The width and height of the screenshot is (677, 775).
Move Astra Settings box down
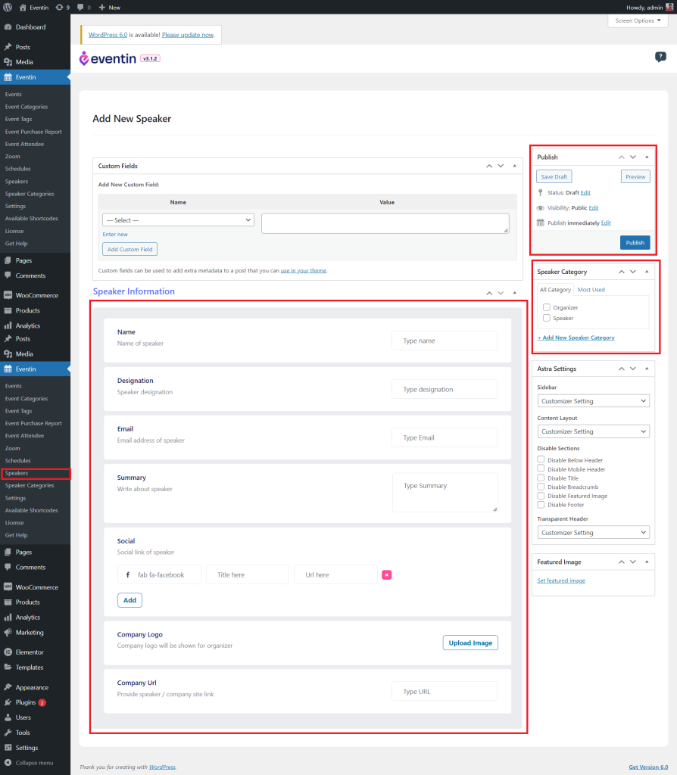(633, 369)
